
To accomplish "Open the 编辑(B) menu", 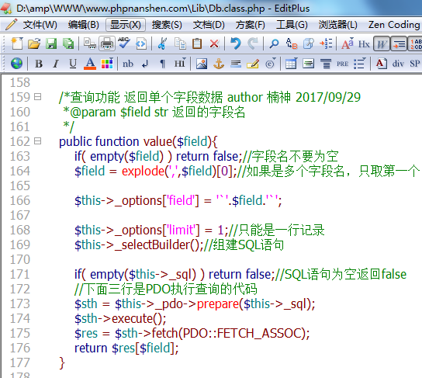I will point(84,25).
